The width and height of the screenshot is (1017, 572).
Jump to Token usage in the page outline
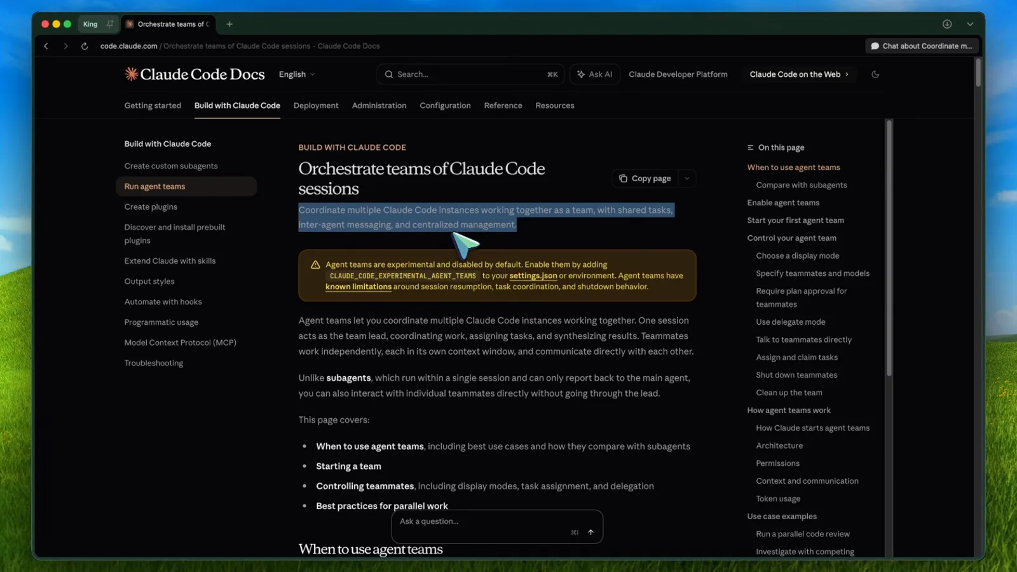pos(778,499)
